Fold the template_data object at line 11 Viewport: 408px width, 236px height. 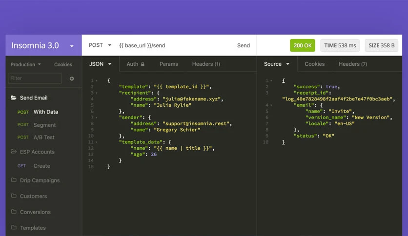point(97,142)
